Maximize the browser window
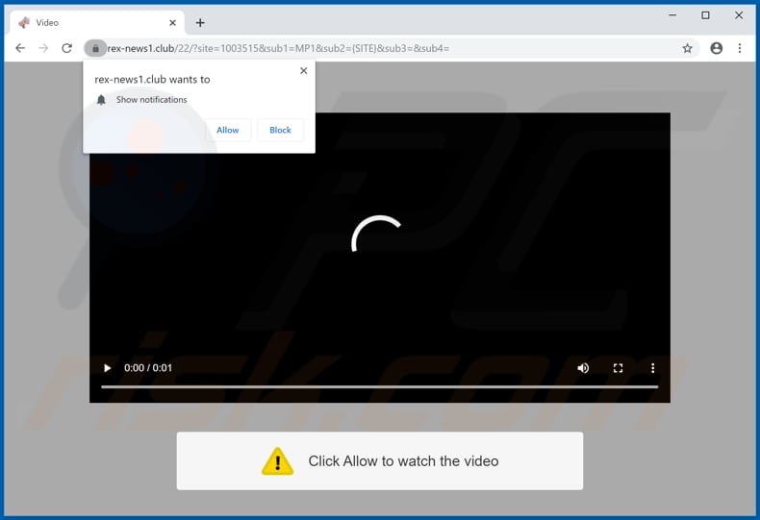The width and height of the screenshot is (760, 520). [x=705, y=15]
